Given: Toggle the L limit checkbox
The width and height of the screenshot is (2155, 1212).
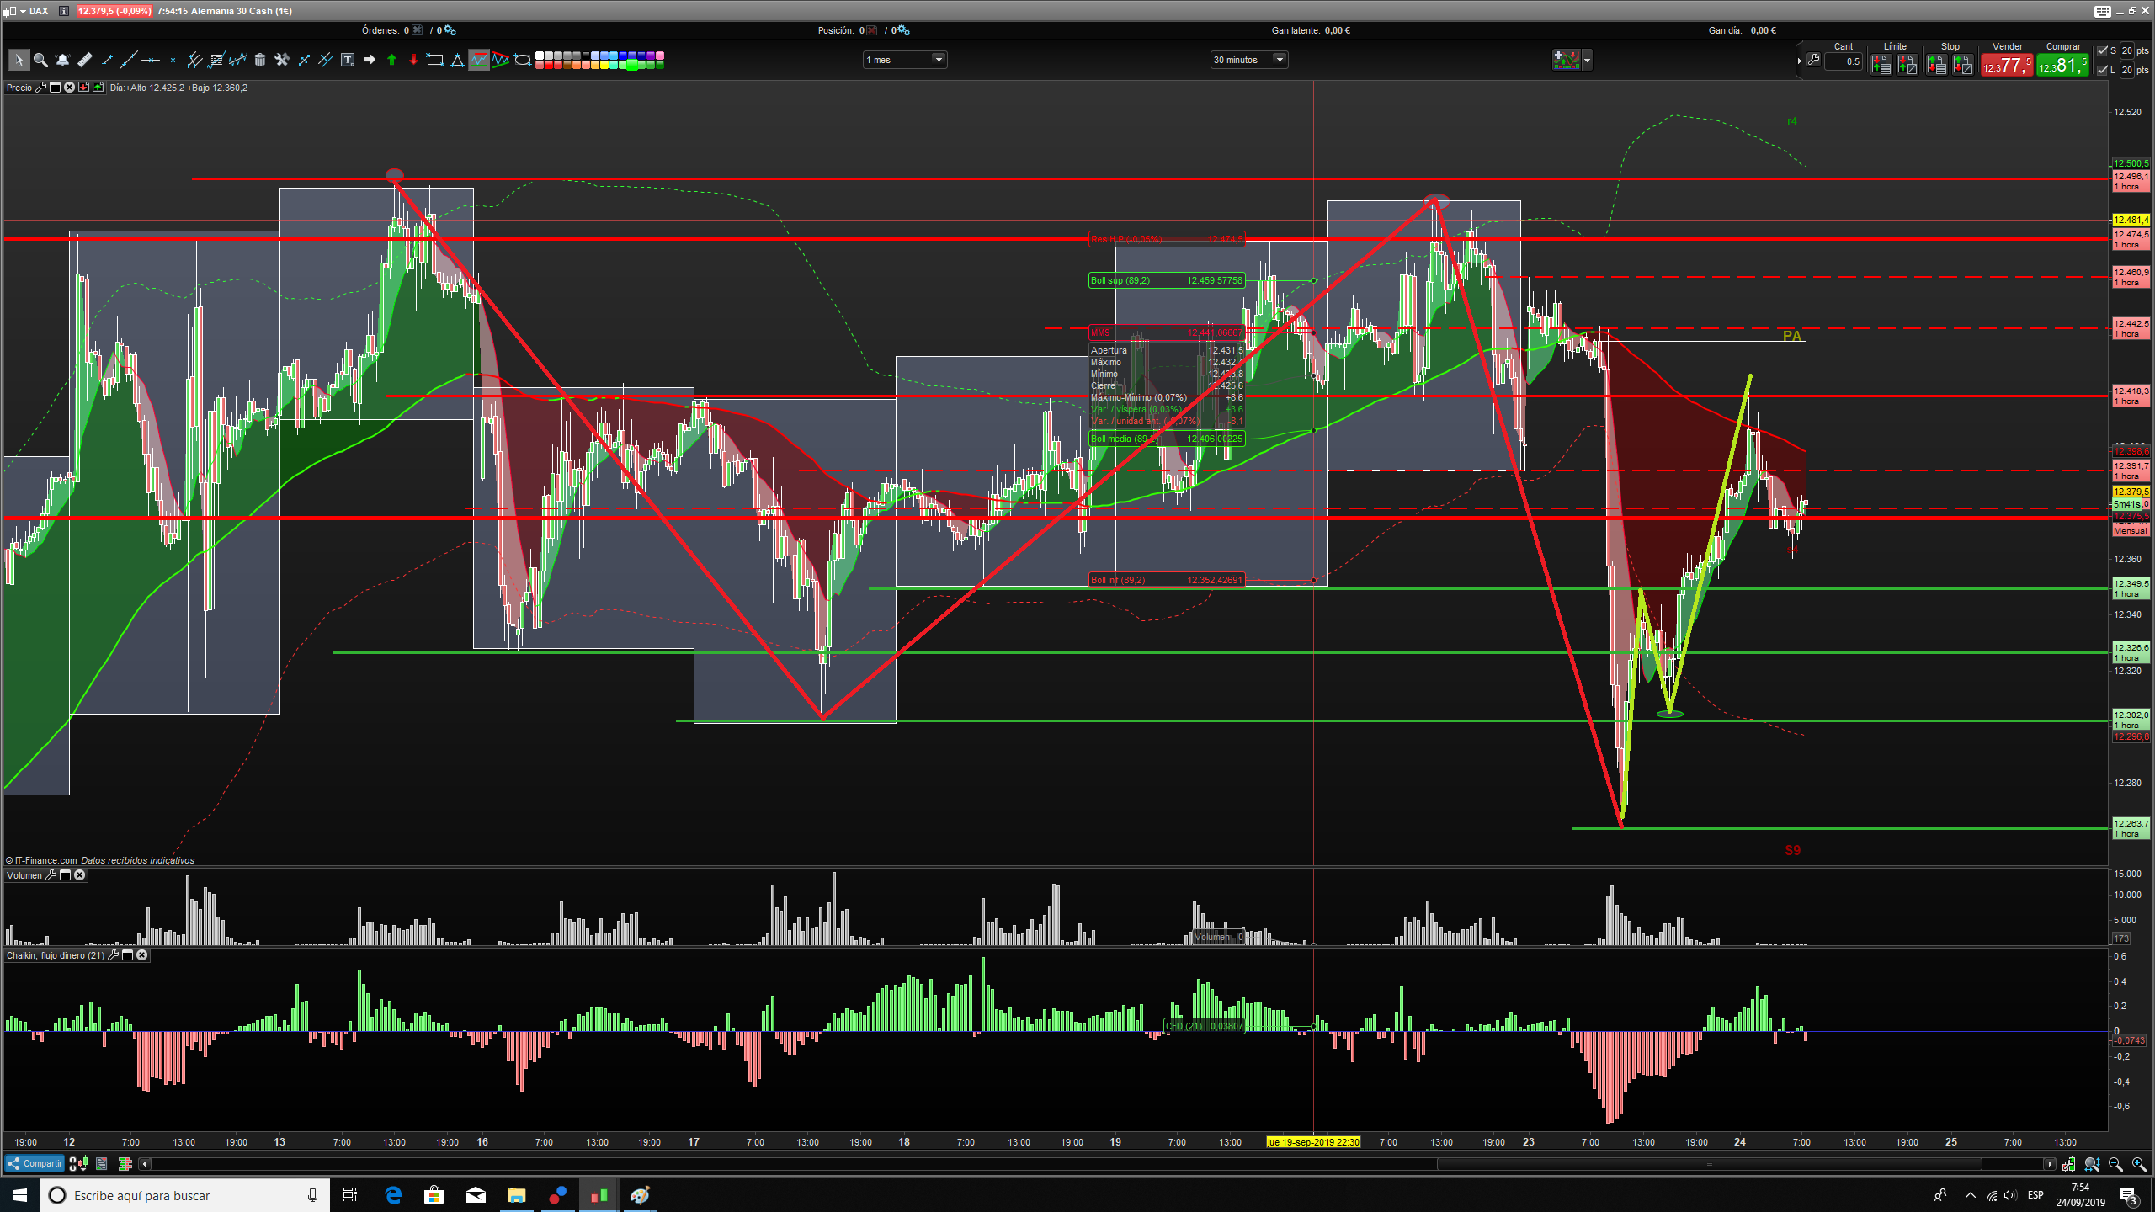Looking at the screenshot, I should (x=2103, y=70).
